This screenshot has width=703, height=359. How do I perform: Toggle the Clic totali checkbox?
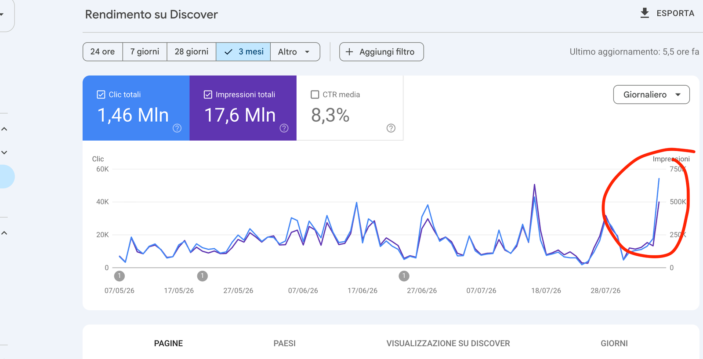click(x=101, y=94)
